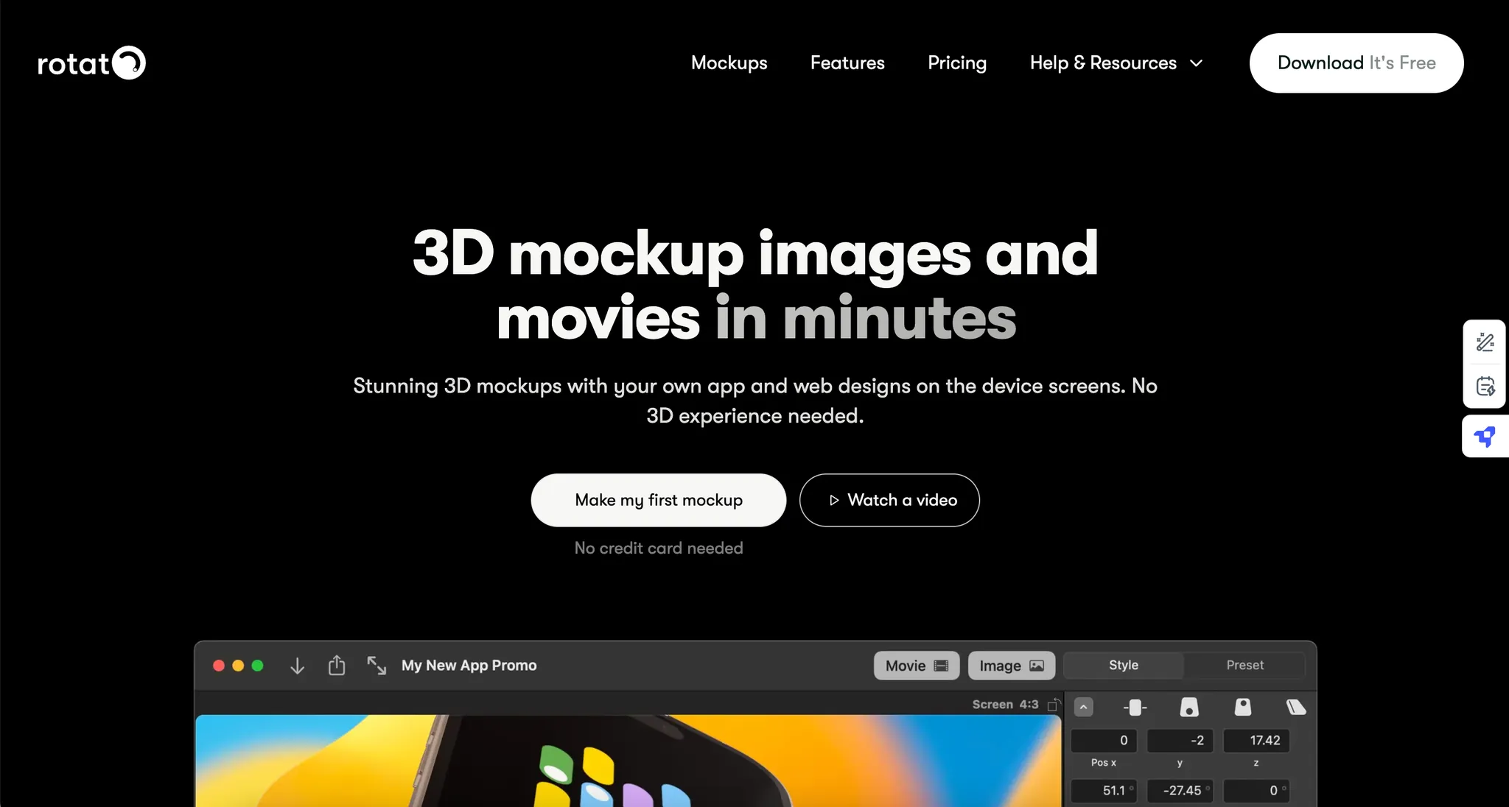Click the Download It's Free button
Screen dimensions: 1509x807
point(1356,63)
